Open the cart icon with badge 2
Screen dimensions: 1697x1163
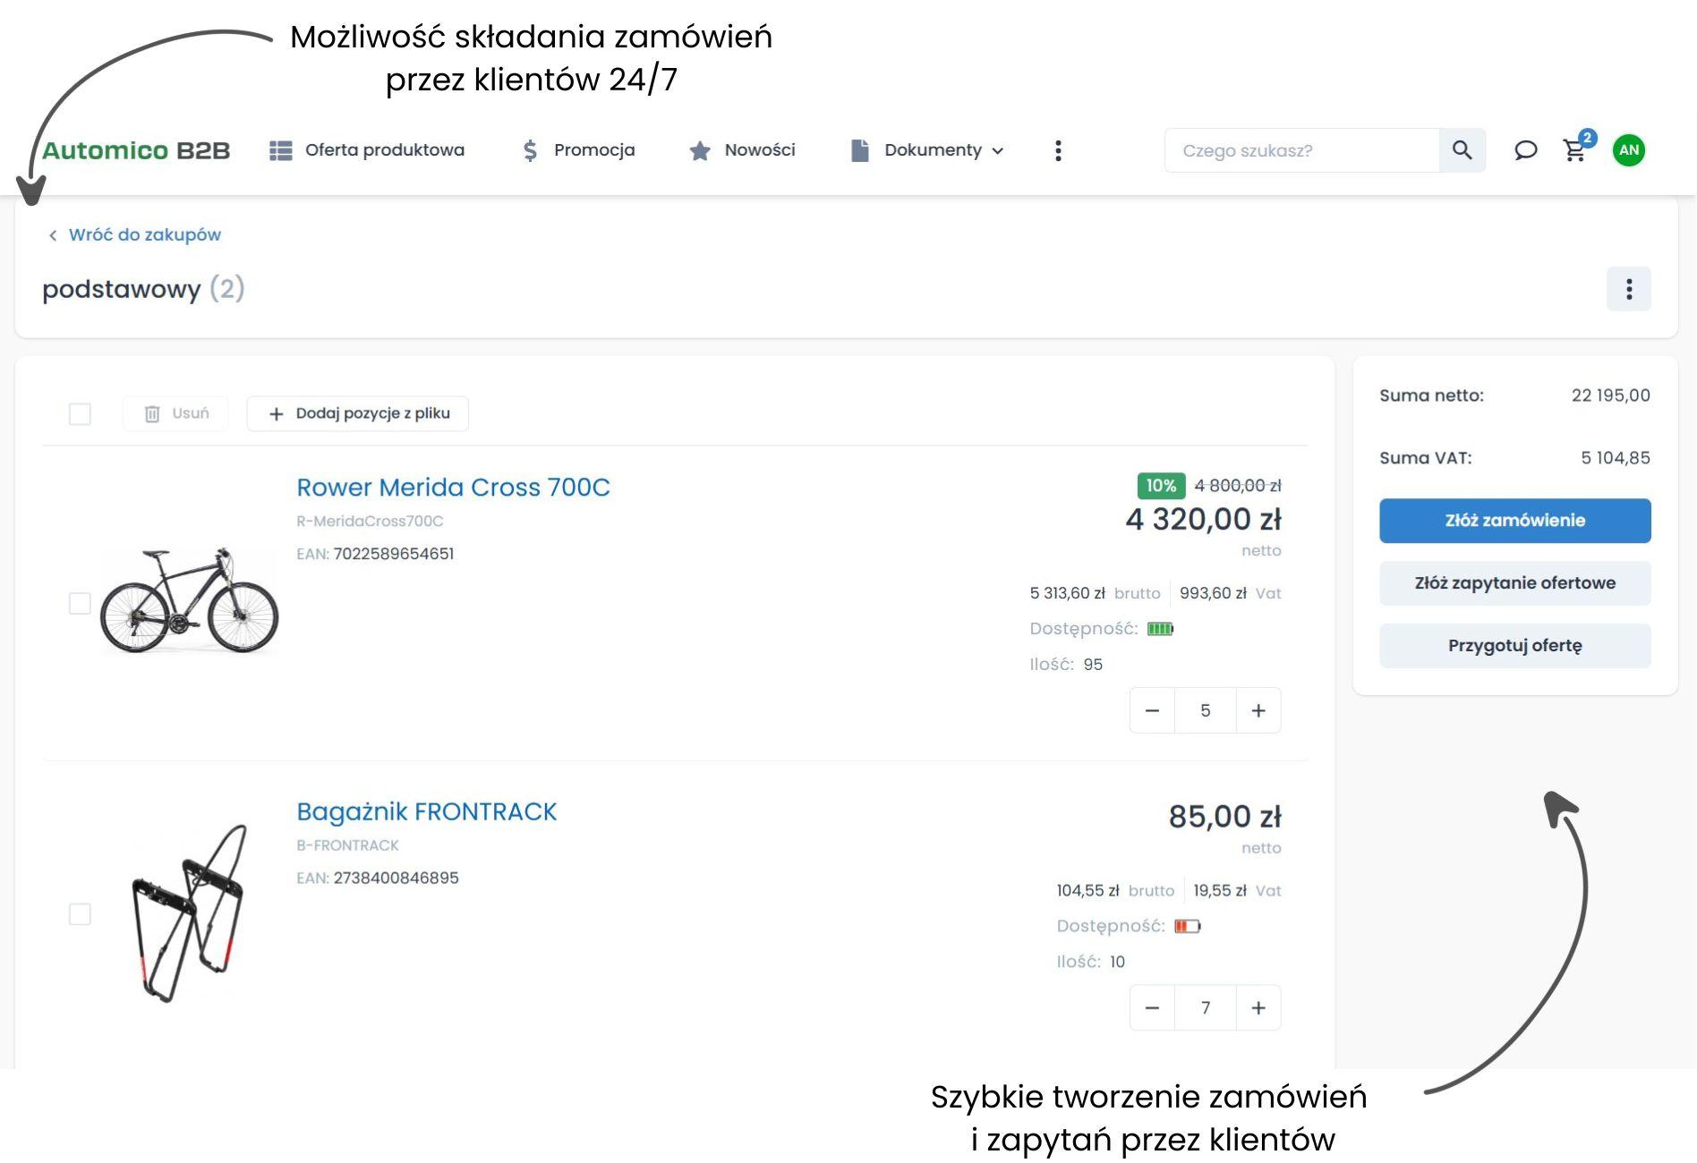[x=1574, y=150]
